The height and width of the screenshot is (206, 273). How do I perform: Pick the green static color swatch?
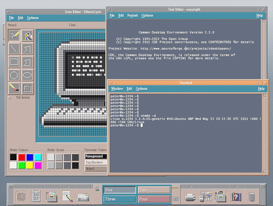(21, 165)
